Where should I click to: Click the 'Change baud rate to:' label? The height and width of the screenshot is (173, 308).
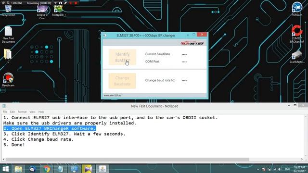click(x=160, y=80)
